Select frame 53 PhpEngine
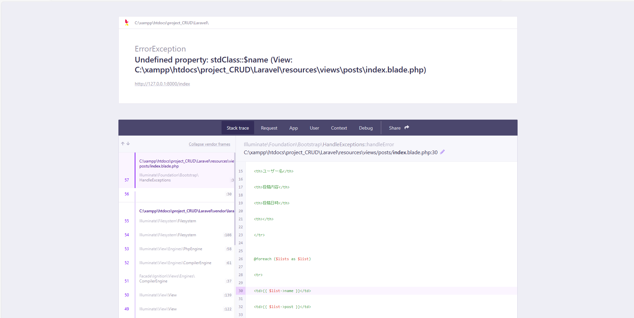 pyautogui.click(x=177, y=249)
